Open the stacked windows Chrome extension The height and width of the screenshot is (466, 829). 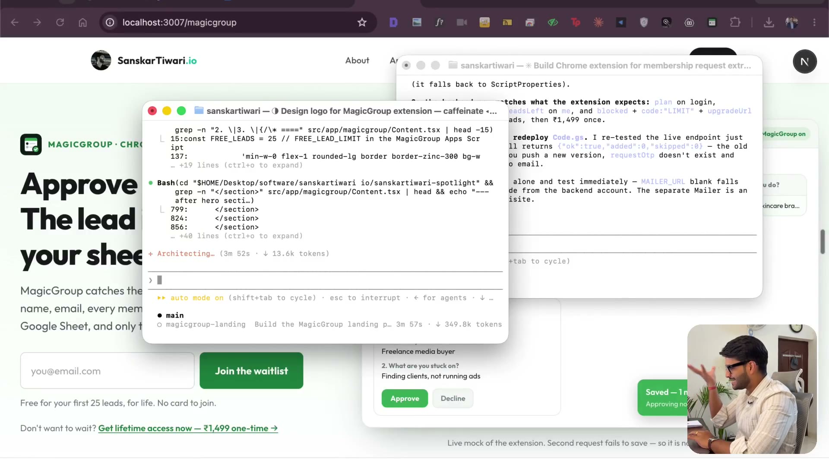click(530, 22)
